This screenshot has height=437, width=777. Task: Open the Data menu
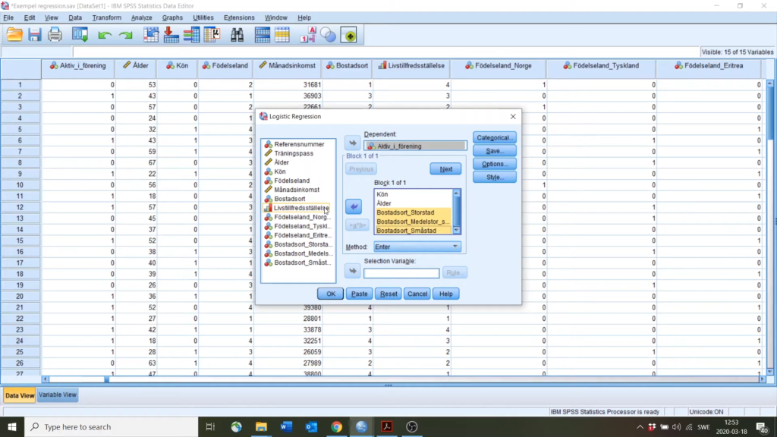point(75,17)
